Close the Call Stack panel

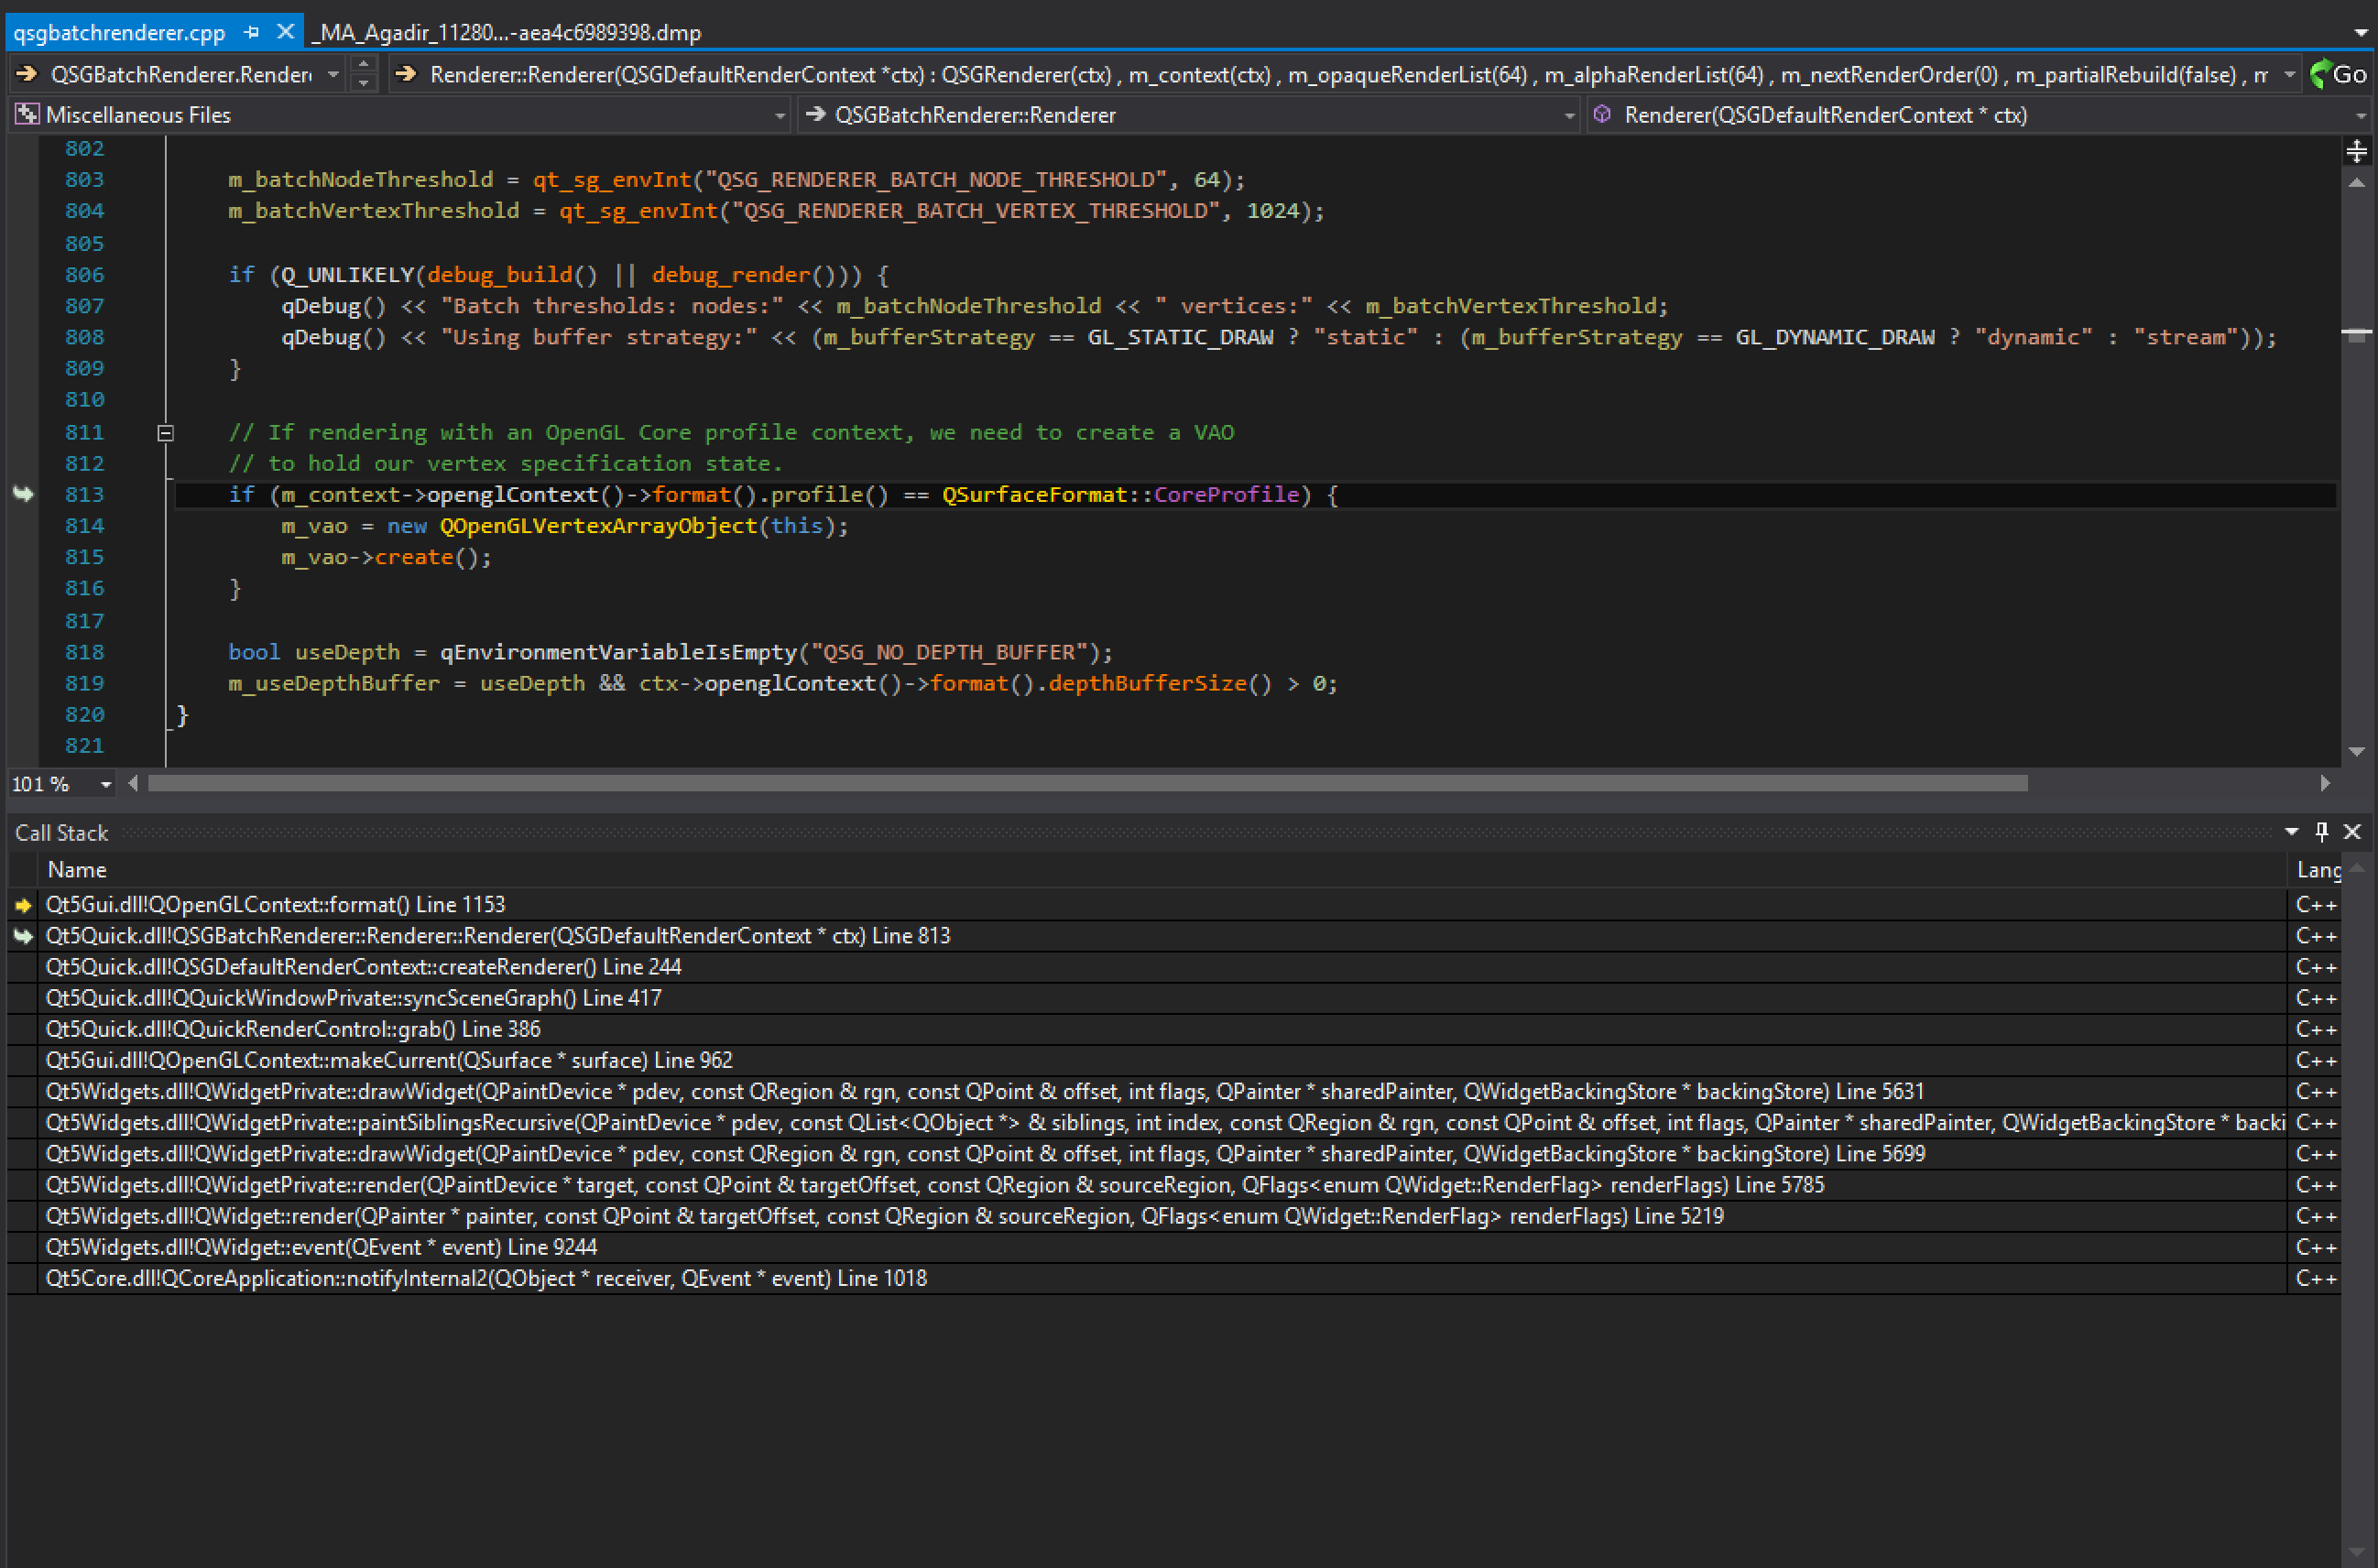coord(2353,832)
